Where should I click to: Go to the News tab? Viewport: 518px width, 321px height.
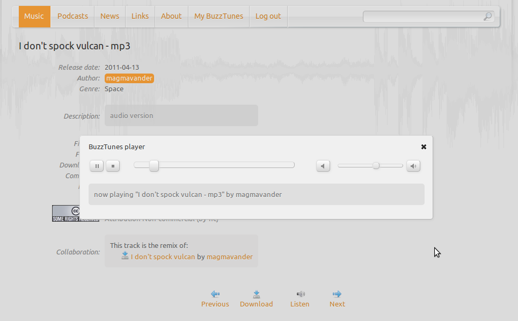[110, 17]
